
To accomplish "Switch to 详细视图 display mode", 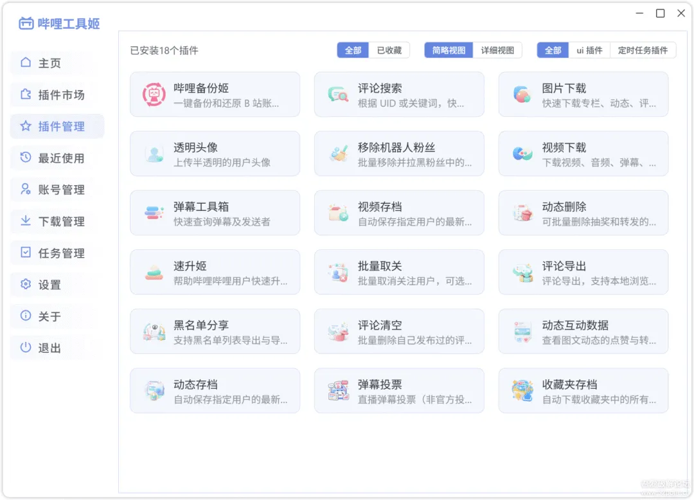I will coord(497,50).
